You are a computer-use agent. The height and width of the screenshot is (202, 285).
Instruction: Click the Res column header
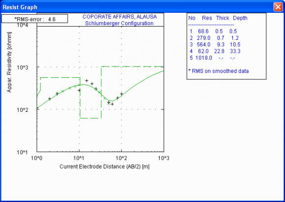207,18
